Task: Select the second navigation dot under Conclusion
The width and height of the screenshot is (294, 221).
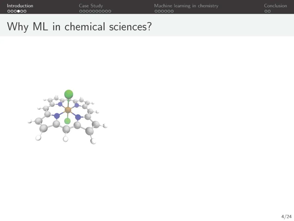Action: [x=269, y=11]
